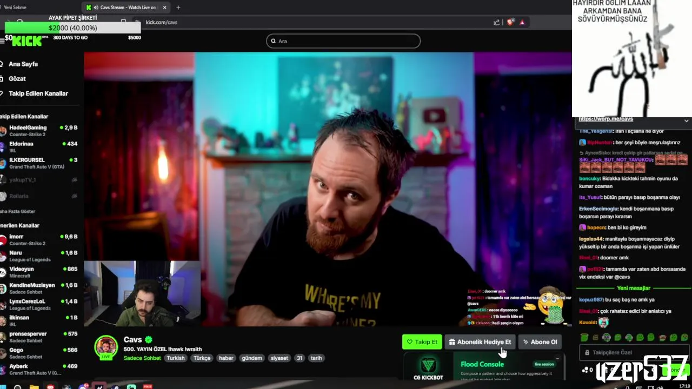The width and height of the screenshot is (692, 389).
Task: Select the tarih tag
Action: click(x=316, y=358)
